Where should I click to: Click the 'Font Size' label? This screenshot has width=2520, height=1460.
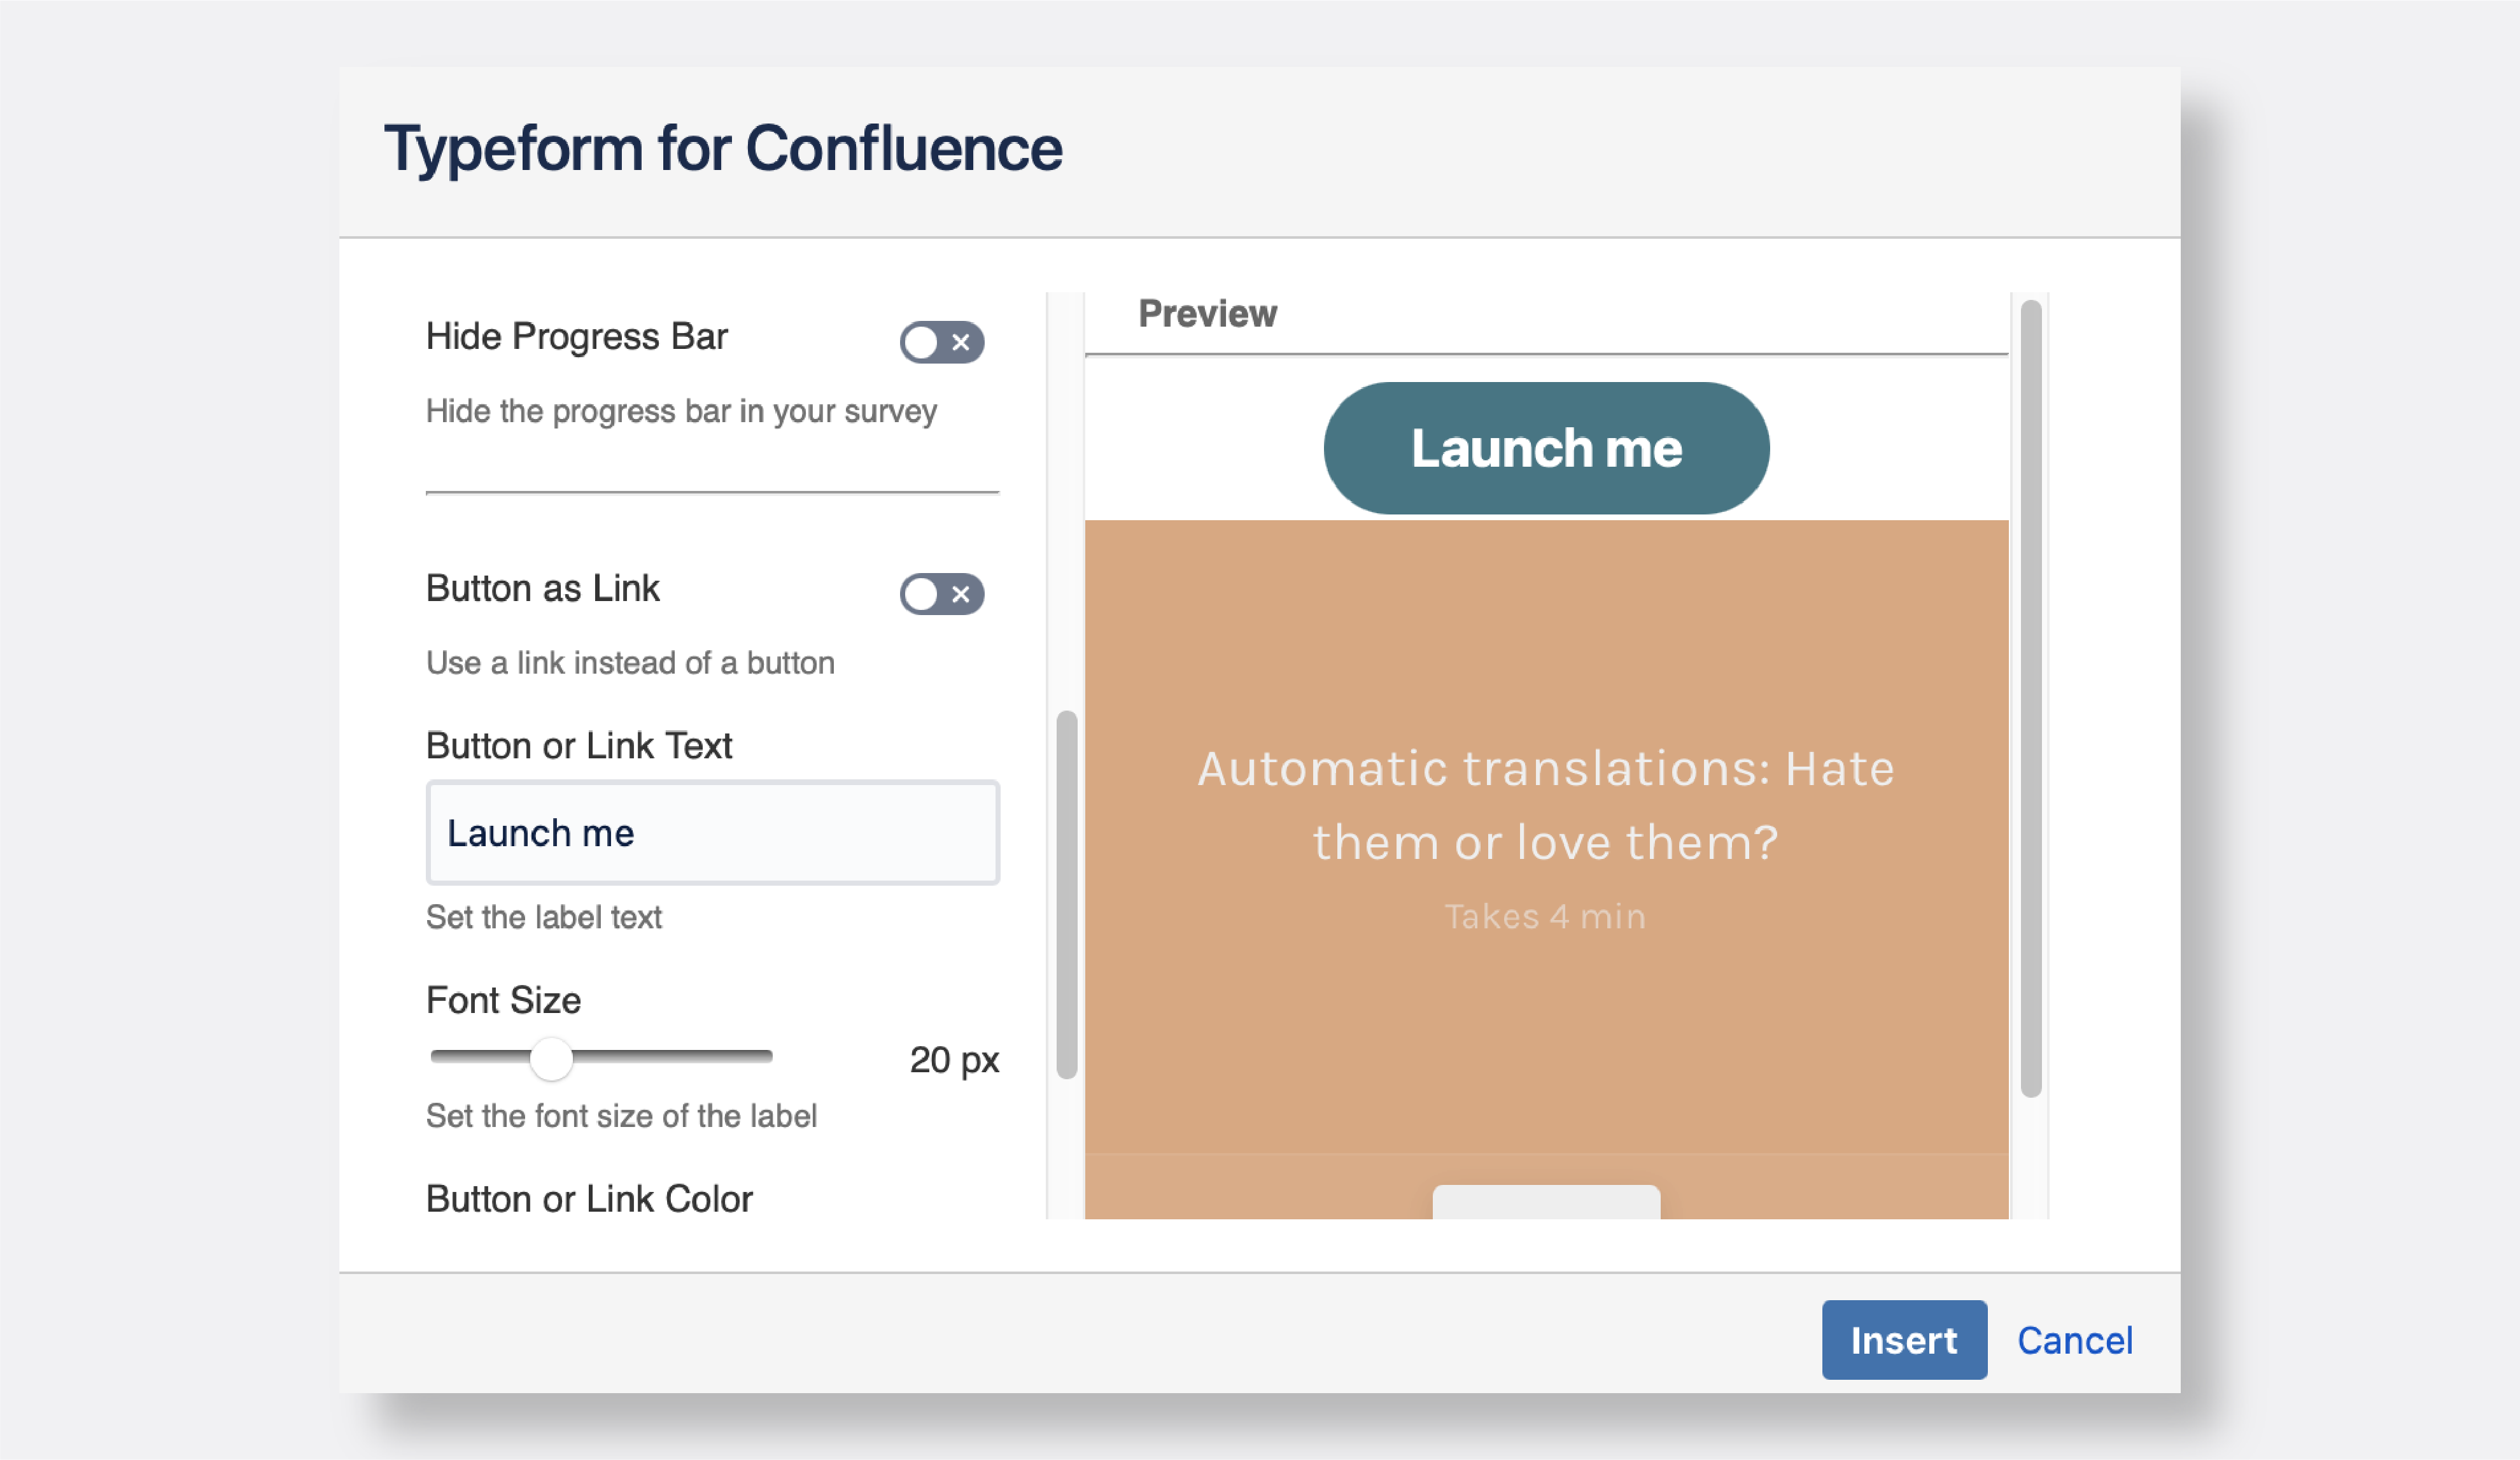pos(503,1000)
